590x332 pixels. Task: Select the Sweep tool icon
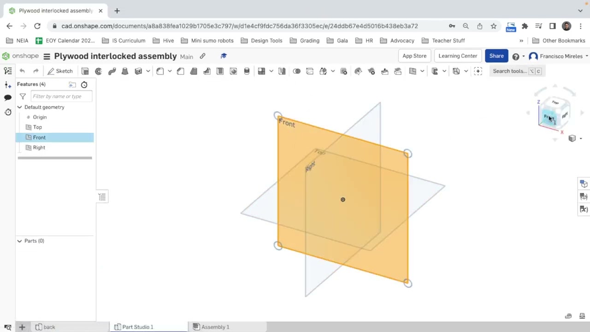[112, 71]
